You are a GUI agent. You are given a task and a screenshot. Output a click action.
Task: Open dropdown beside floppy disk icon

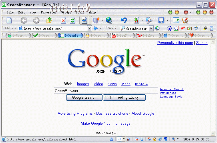tap(167, 20)
